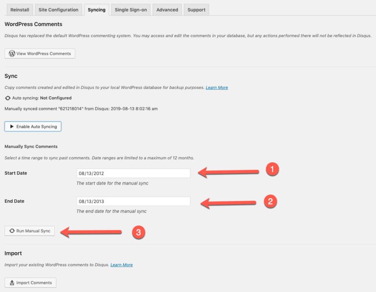
Task: Click the 'Sync' section heading
Action: (11, 76)
